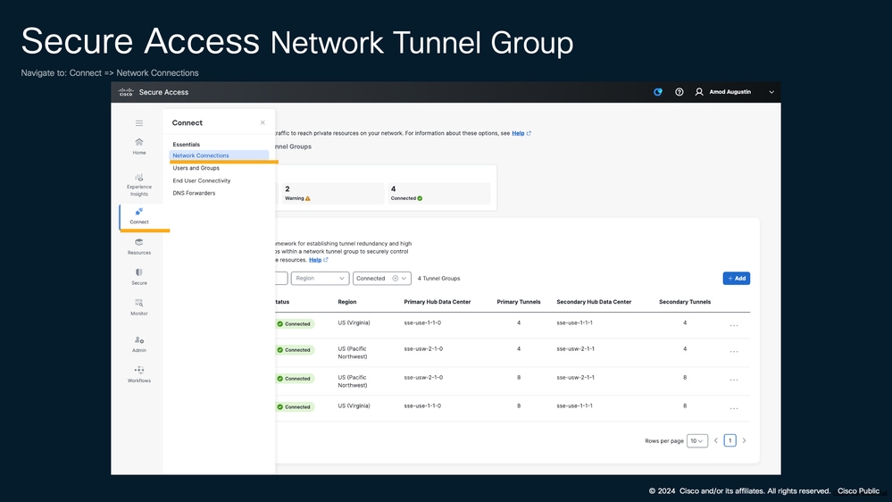Select Users and Groups menu item

pos(196,168)
